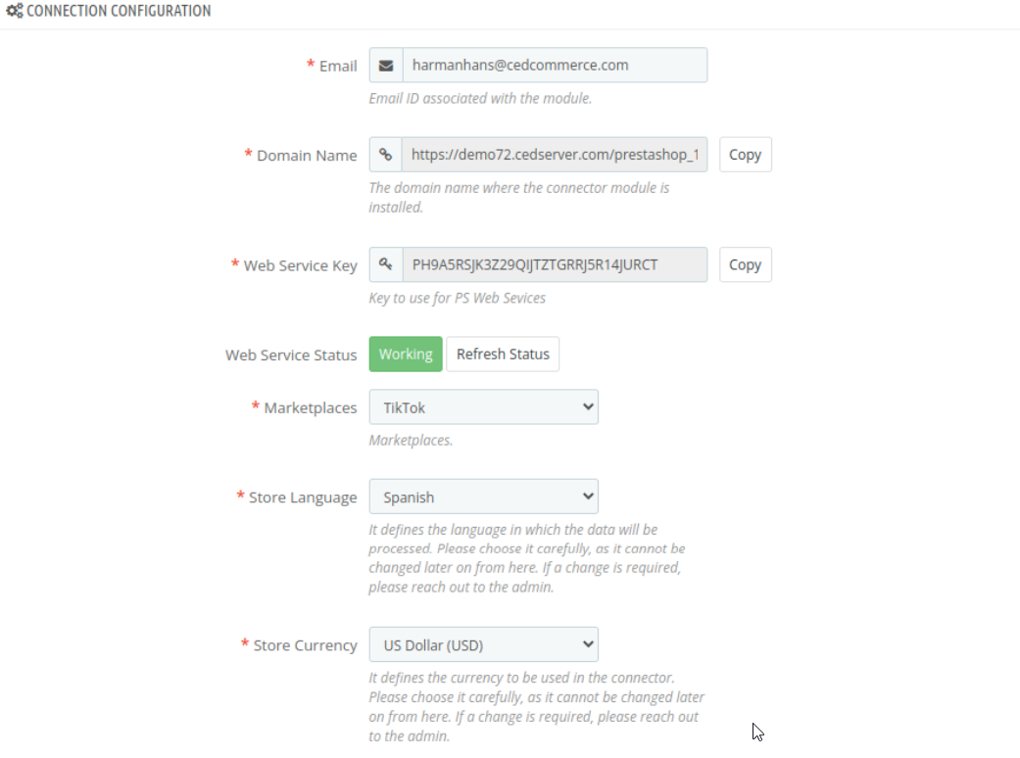Click the Store Currency label
The image size is (1020, 758).
[x=305, y=645]
